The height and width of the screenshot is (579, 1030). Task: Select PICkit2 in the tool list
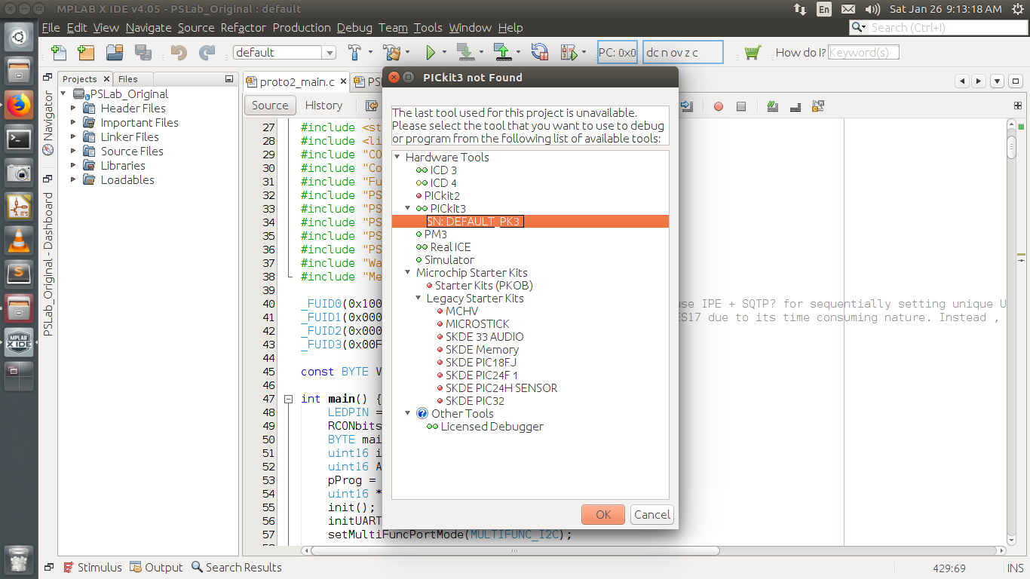coord(442,196)
